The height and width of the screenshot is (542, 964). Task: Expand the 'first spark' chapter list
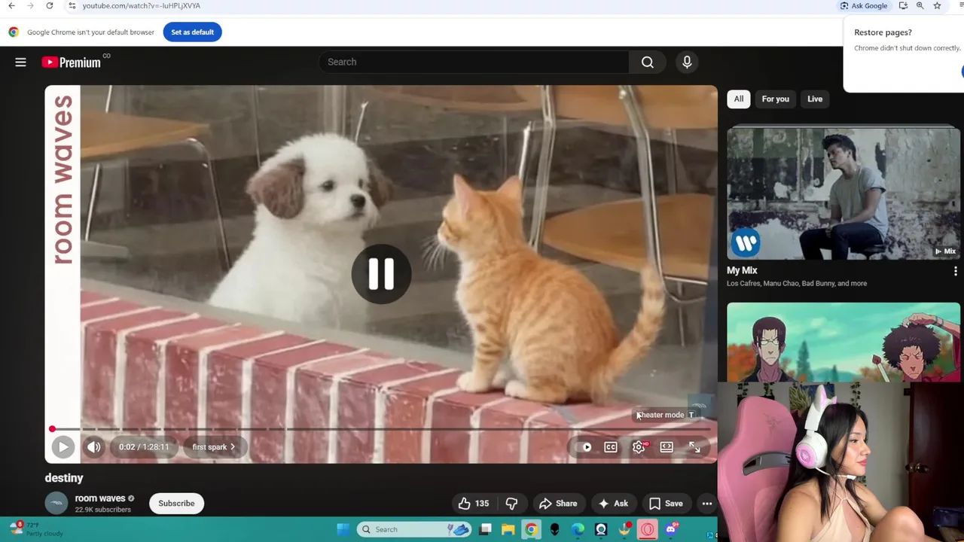(214, 447)
